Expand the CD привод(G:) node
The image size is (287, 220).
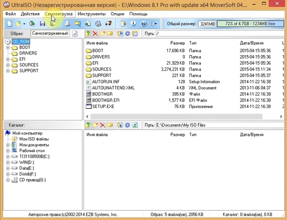pyautogui.click(x=8, y=180)
